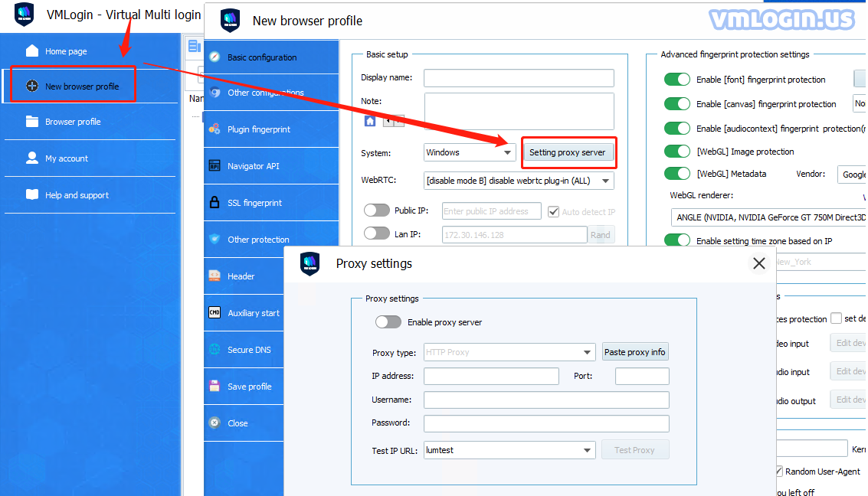Screen dimensions: 868x496
Task: Enable the proxy server switch
Action: point(388,321)
